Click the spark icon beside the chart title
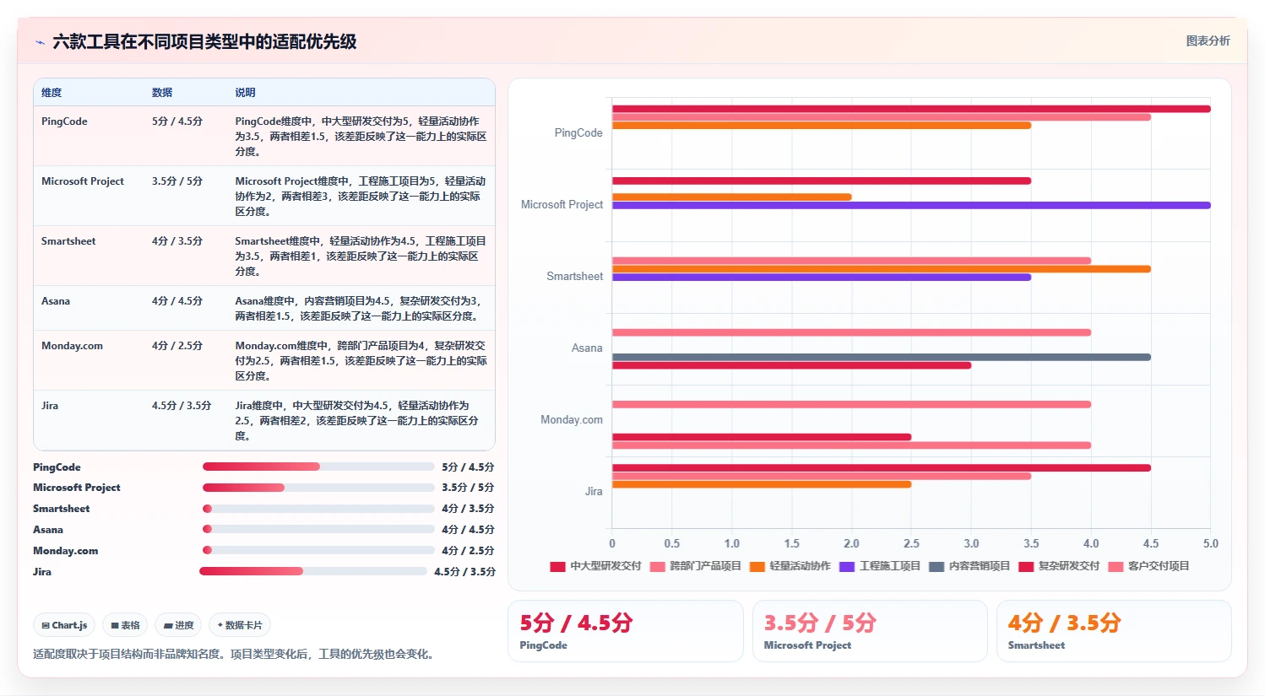Screen dimensions: 1265x696 coord(40,42)
